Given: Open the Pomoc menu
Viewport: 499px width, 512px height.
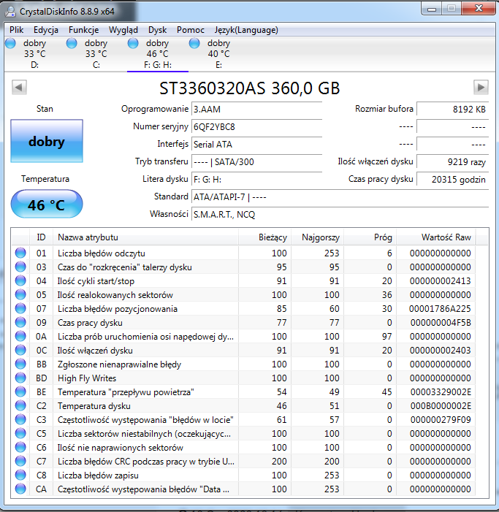Looking at the screenshot, I should pos(191,30).
